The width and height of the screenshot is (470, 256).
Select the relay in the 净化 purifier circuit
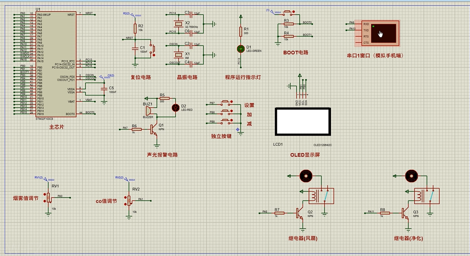427,196
